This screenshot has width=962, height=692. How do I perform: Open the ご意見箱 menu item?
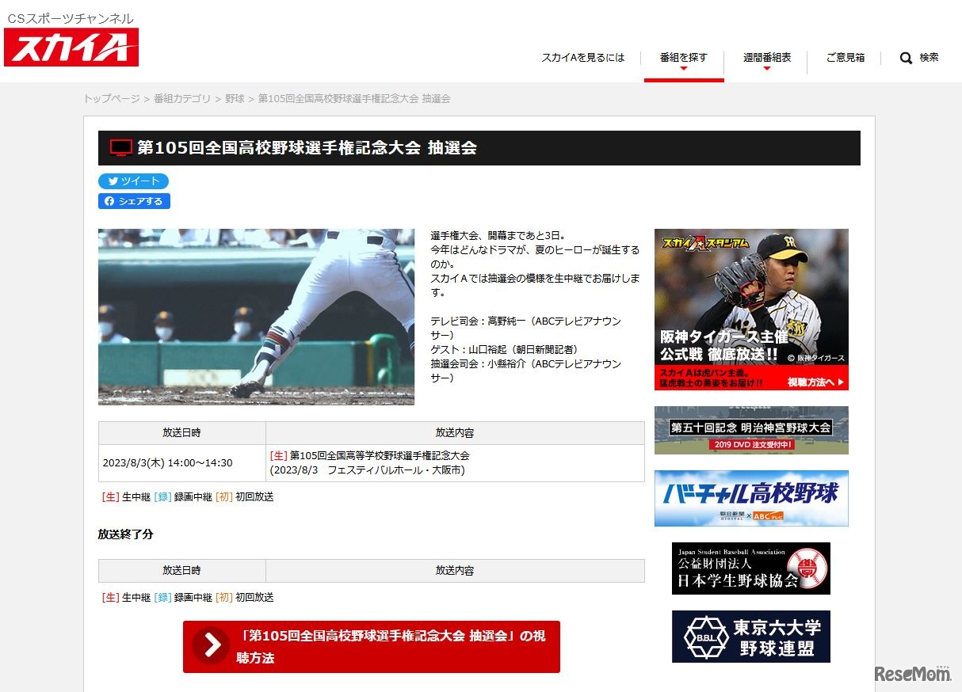coord(845,58)
